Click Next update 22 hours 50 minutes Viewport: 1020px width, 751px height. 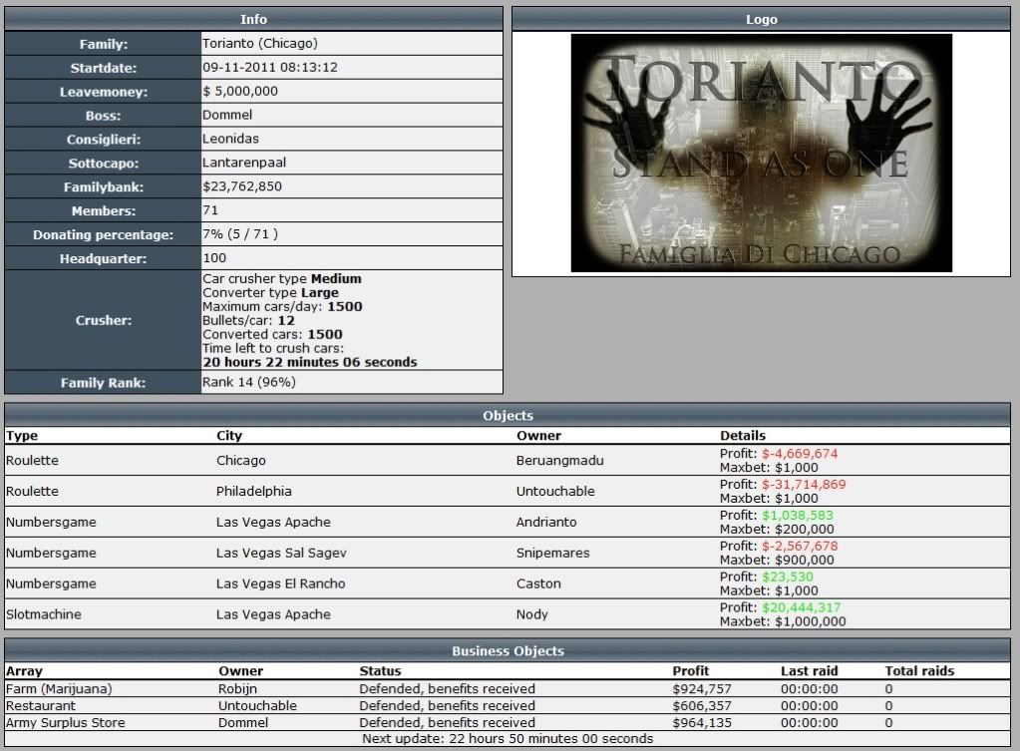(x=508, y=739)
